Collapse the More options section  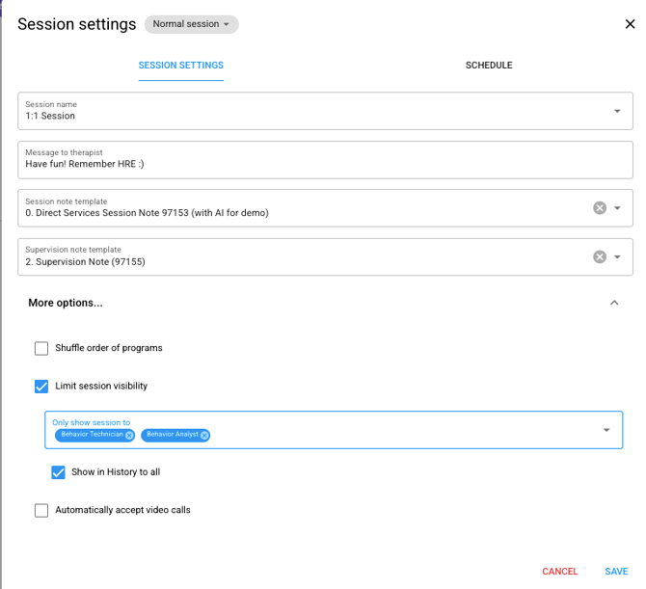click(x=614, y=303)
